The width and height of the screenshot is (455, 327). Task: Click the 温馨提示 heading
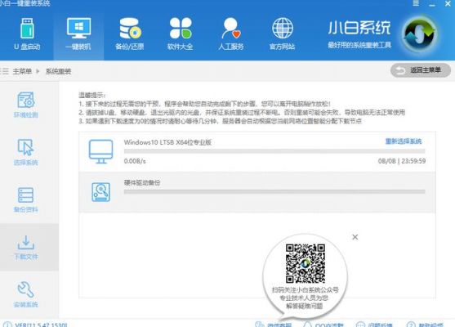(x=92, y=96)
